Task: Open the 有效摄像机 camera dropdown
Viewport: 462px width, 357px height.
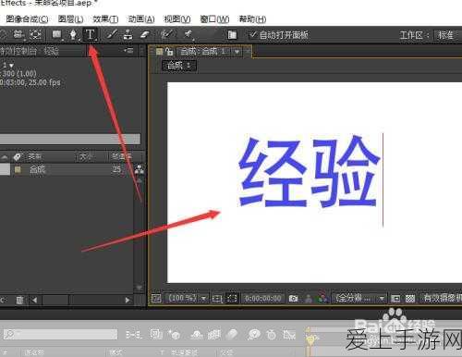Action: coord(441,298)
